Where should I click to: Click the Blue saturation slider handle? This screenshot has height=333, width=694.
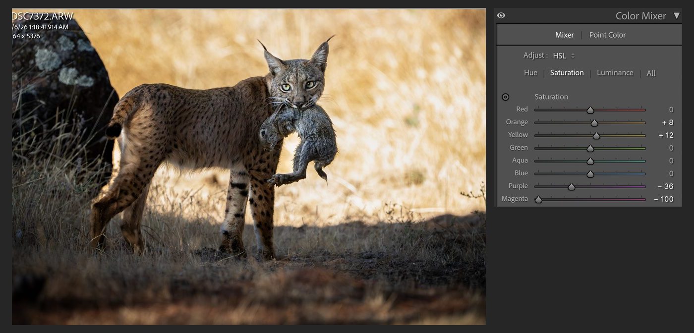tap(590, 174)
